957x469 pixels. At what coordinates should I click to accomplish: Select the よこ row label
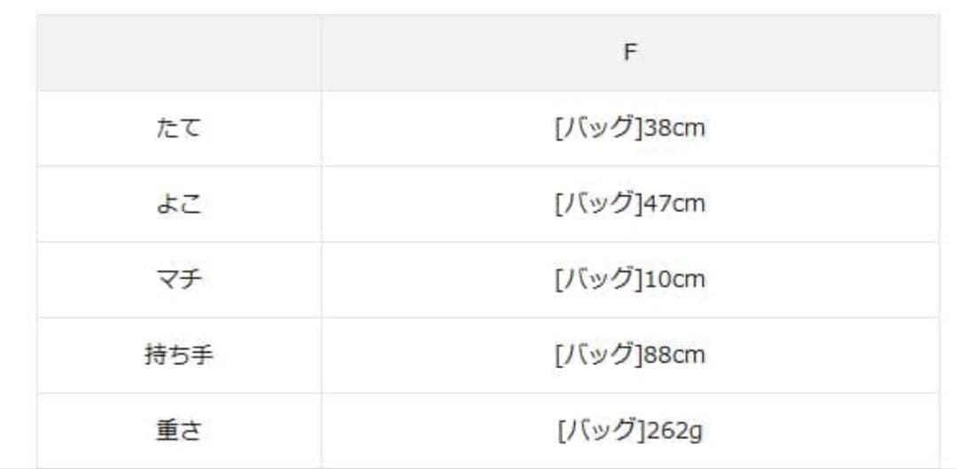(x=179, y=204)
